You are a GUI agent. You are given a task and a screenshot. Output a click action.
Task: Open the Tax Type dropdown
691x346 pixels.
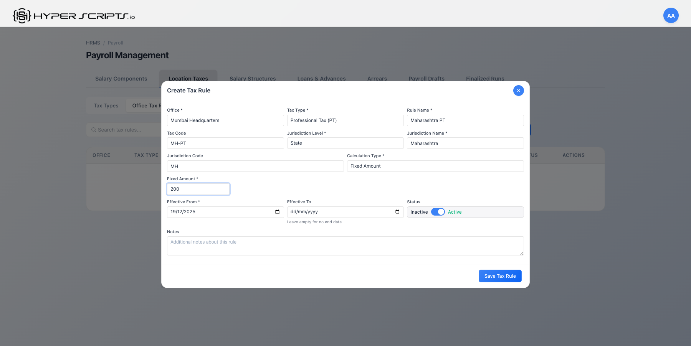pos(345,120)
